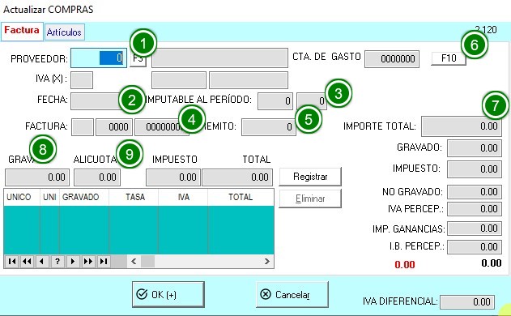Click the ALICUOTA rate field

(x=97, y=177)
